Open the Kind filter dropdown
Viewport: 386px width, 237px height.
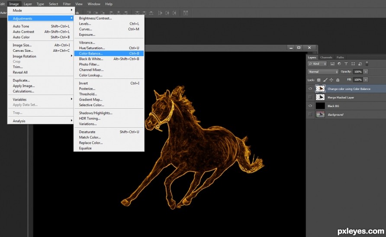coord(317,63)
